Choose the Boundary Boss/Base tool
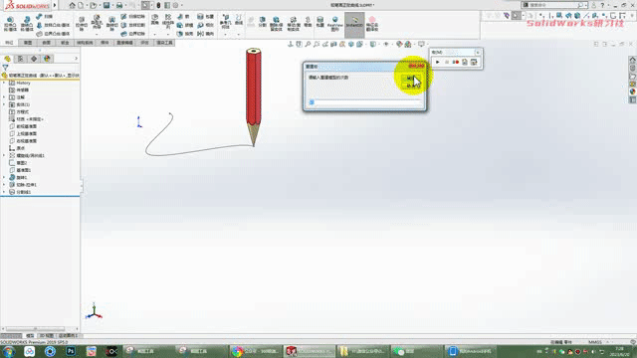This screenshot has height=358, width=637. [x=53, y=34]
